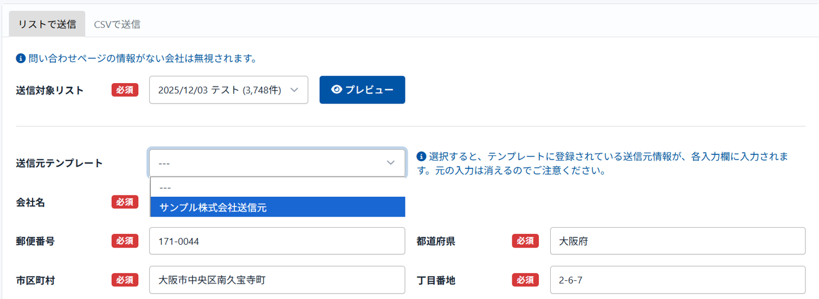This screenshot has width=819, height=299.
Task: Open the CSVで送信 tab
Action: coord(117,24)
